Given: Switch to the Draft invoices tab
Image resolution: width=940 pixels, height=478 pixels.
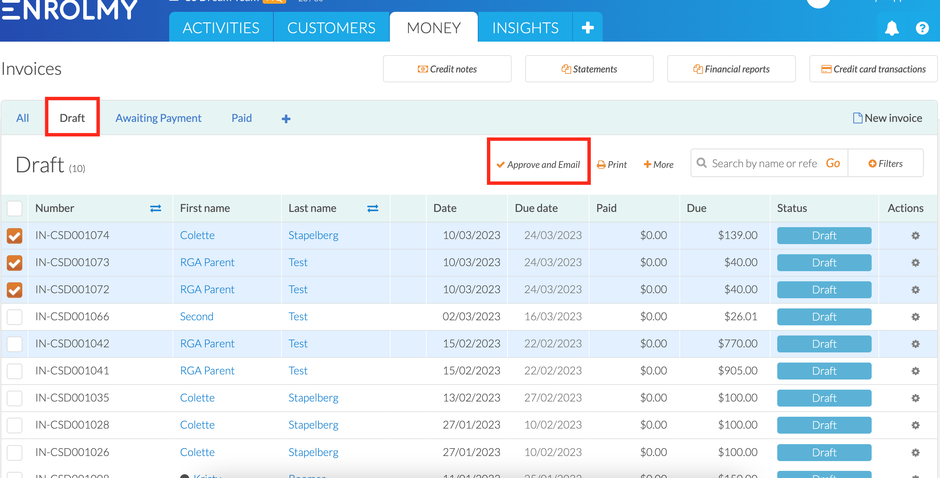Looking at the screenshot, I should click(72, 118).
